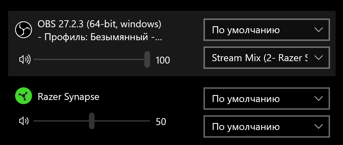This screenshot has width=343, height=145.
Task: Mute OBS using its speaker icon
Action: [25, 60]
